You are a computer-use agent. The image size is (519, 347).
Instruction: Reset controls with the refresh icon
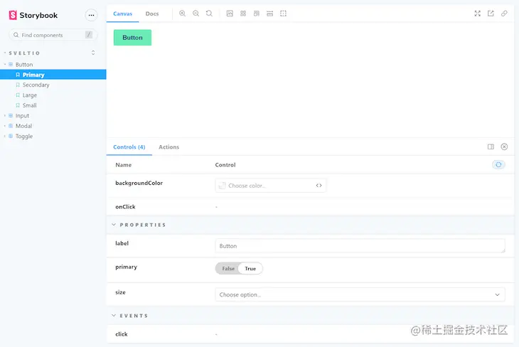[x=498, y=164]
